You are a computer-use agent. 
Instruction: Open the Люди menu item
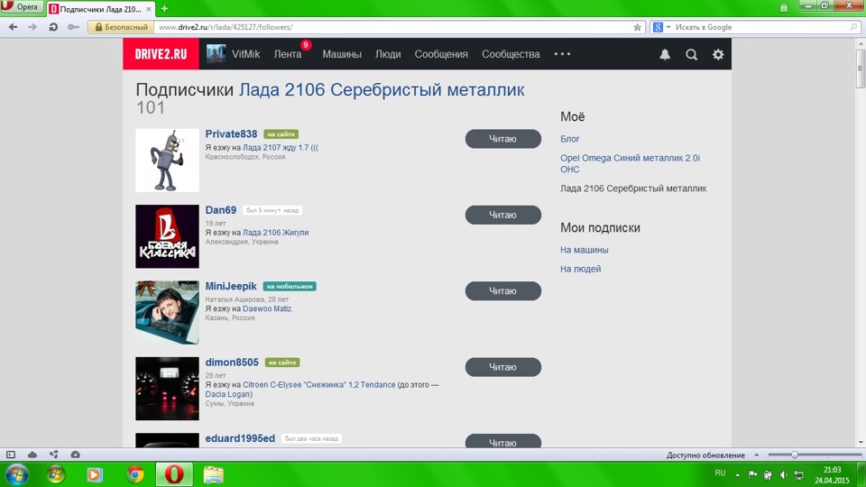(388, 54)
